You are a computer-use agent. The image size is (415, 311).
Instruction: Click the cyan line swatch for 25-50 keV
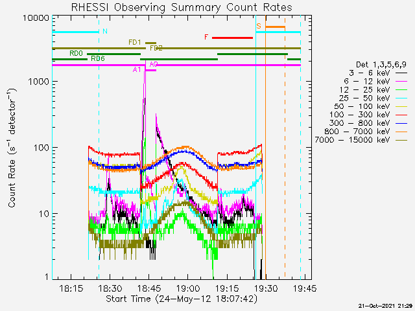(x=401, y=98)
